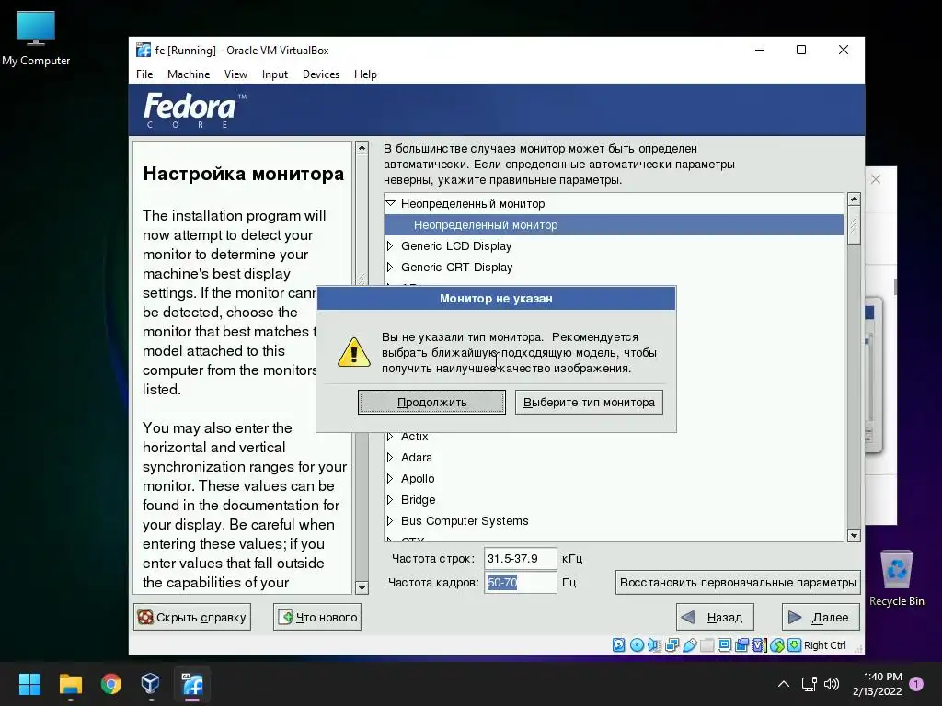Click Выберите тип монитора button
Viewport: 942px width, 706px height.
[x=589, y=403]
